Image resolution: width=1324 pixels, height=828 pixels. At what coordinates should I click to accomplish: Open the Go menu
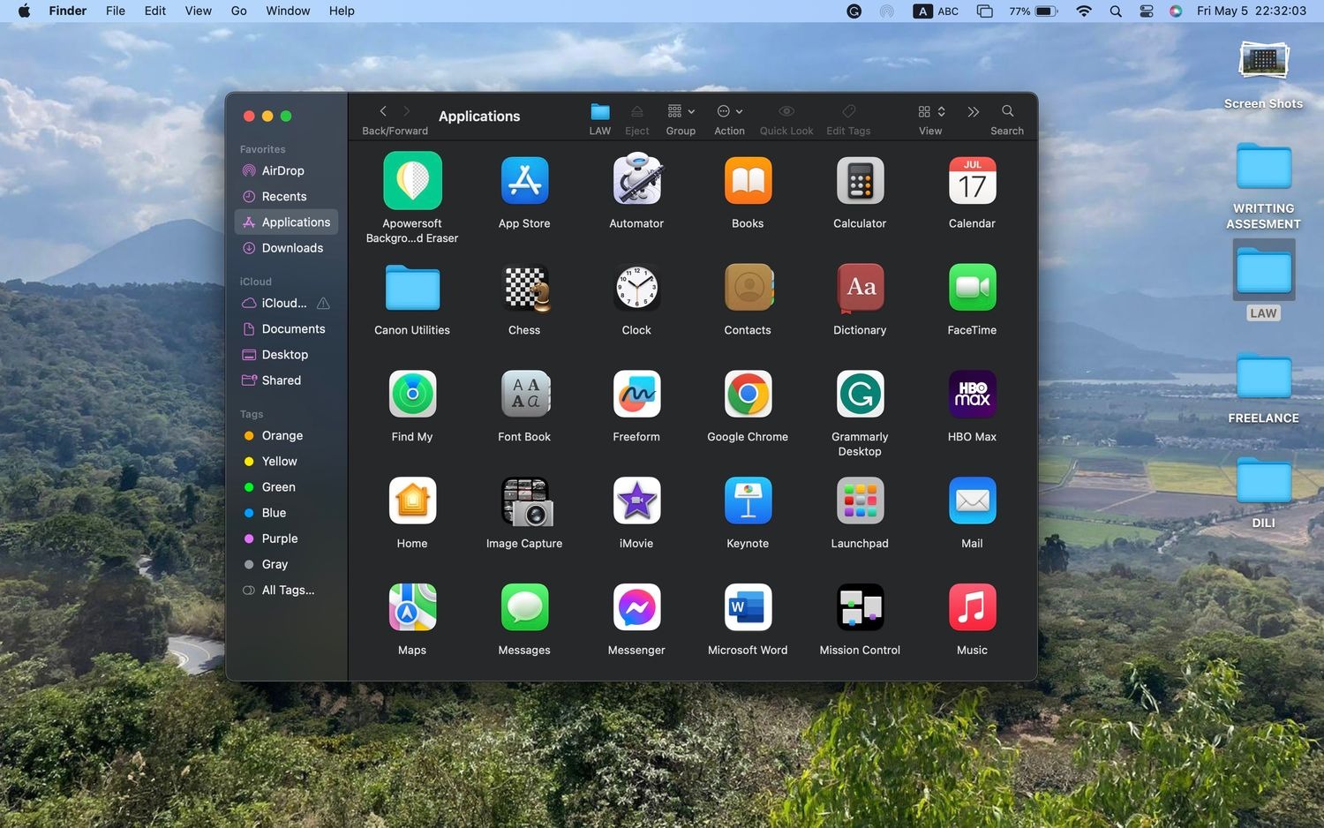click(x=238, y=11)
